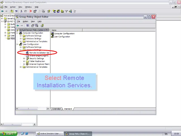This screenshot has height=136, width=181.
Task: Click Cut scissors icon in Active Directory toolbar
Action: [21, 11]
